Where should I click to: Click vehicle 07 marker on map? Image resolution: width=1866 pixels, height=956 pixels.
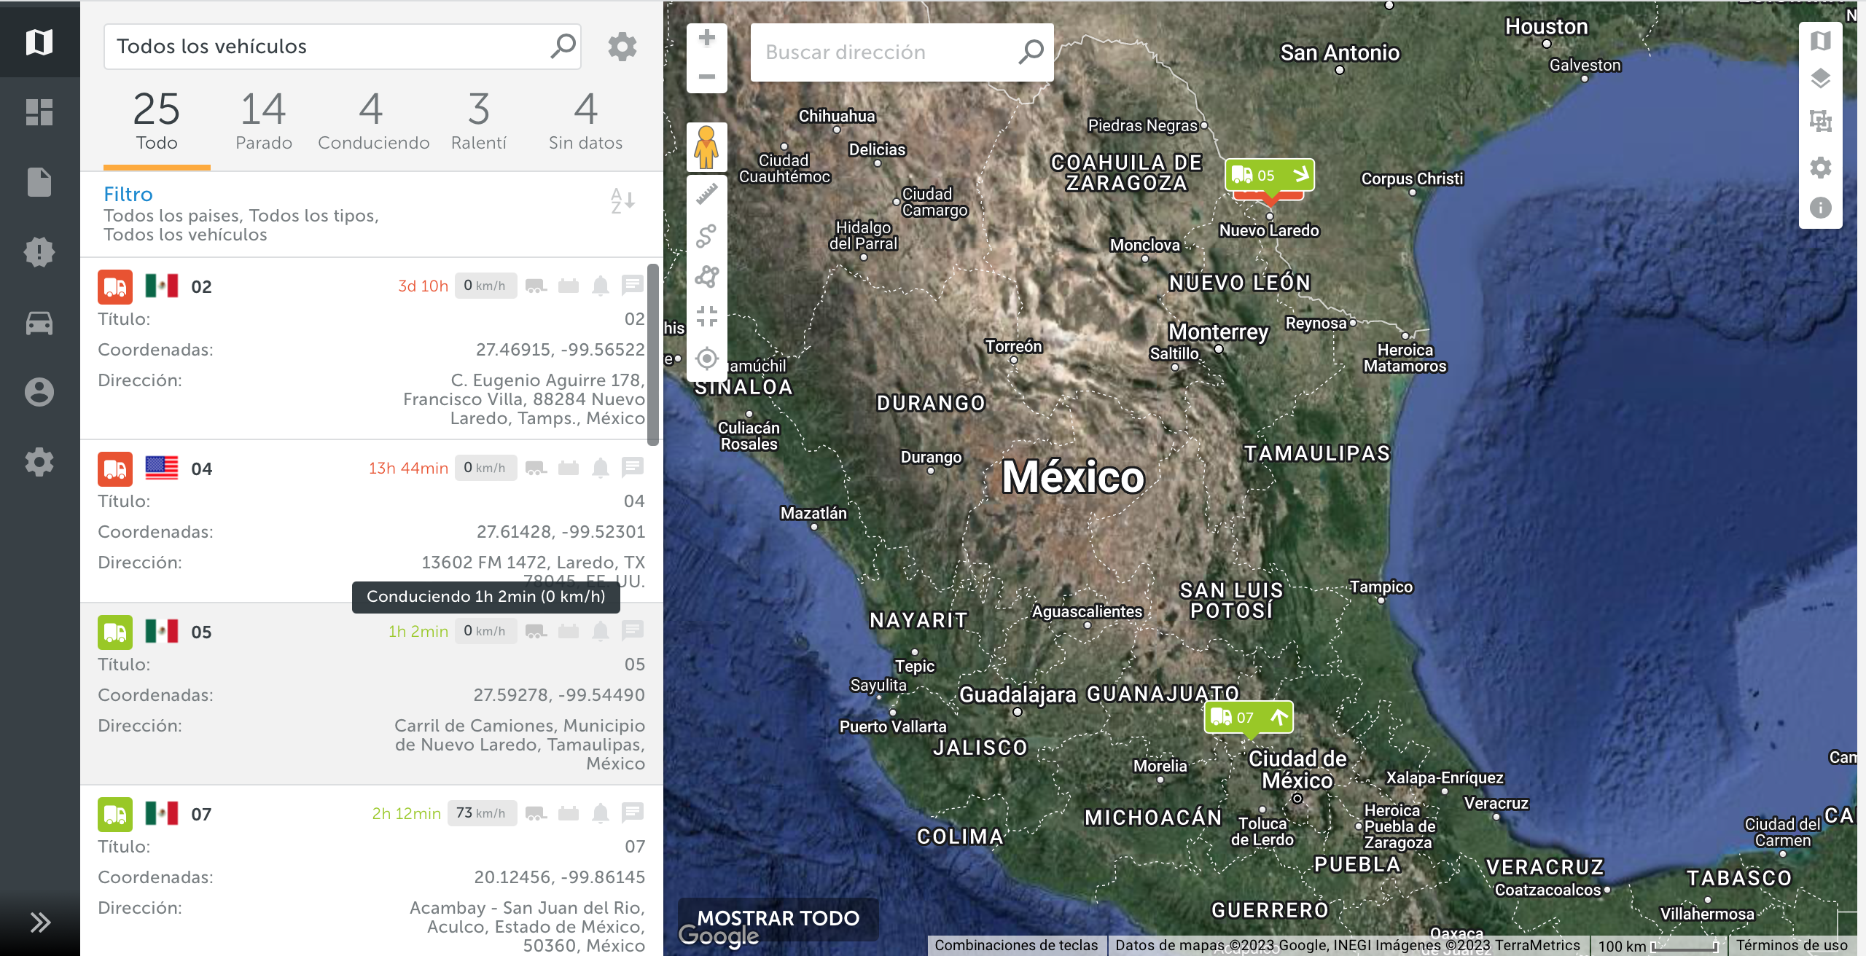(x=1249, y=718)
